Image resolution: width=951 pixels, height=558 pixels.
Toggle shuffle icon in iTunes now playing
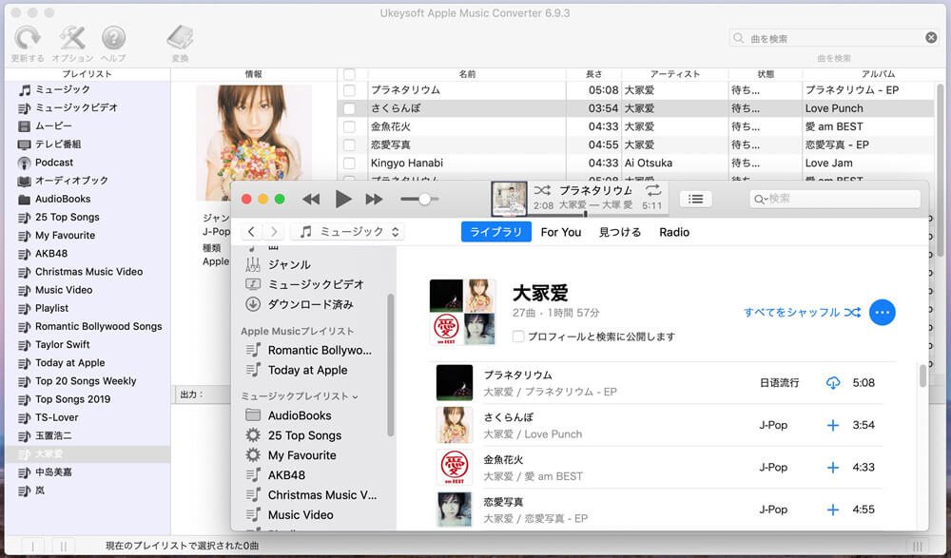[x=542, y=190]
